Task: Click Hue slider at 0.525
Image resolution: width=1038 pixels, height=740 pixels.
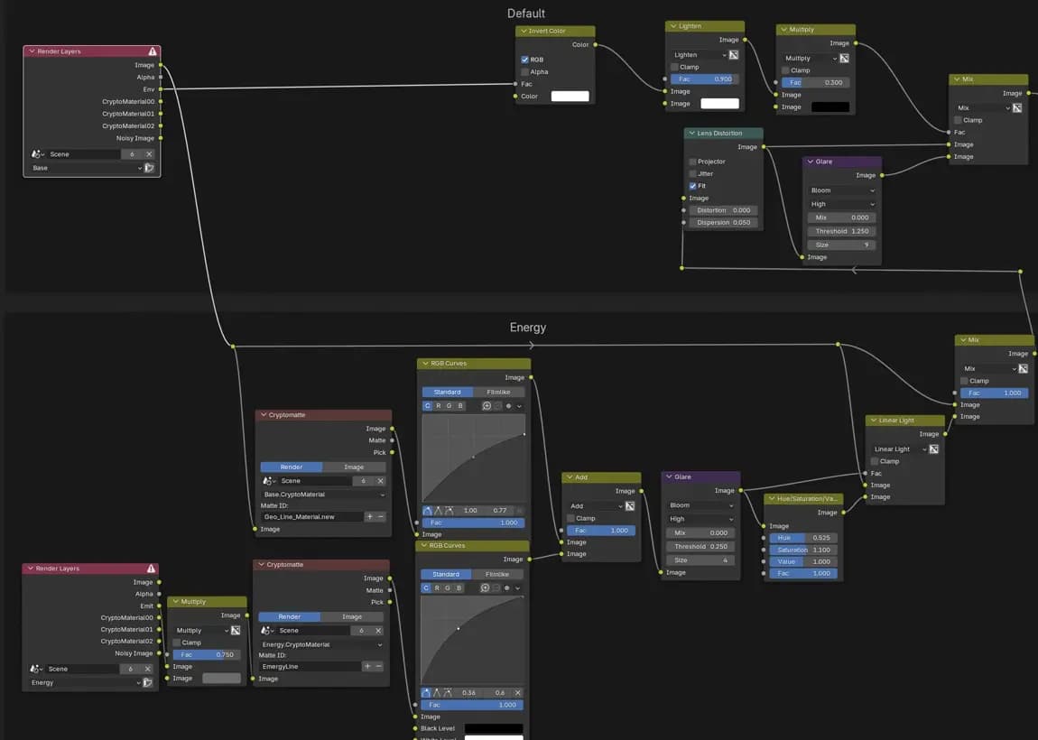Action: click(803, 538)
